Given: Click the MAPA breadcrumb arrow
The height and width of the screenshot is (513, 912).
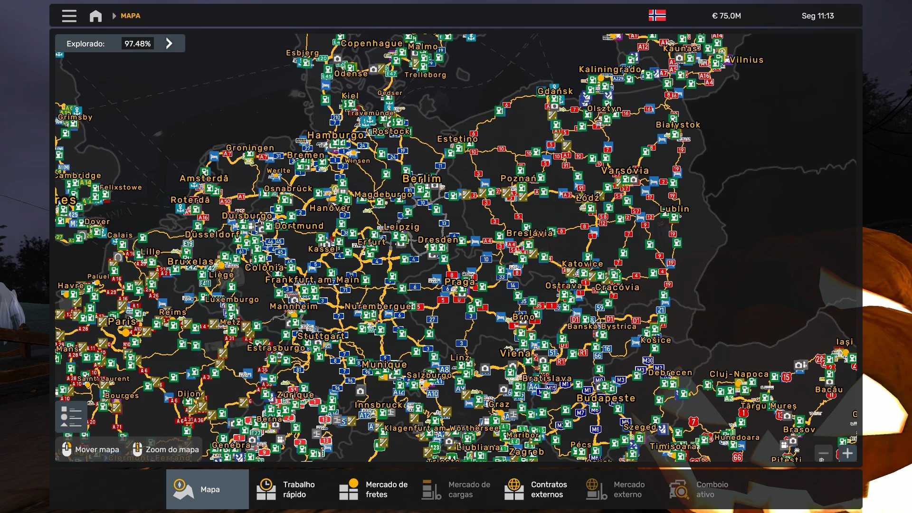Looking at the screenshot, I should pos(114,16).
